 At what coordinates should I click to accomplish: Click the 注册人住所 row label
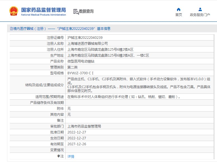tap(55, 50)
